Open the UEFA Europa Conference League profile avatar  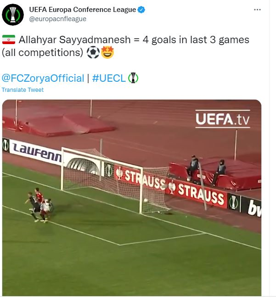[13, 15]
